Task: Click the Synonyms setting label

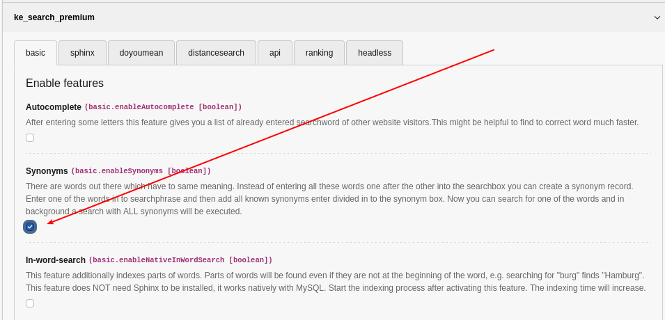Action: pyautogui.click(x=47, y=171)
